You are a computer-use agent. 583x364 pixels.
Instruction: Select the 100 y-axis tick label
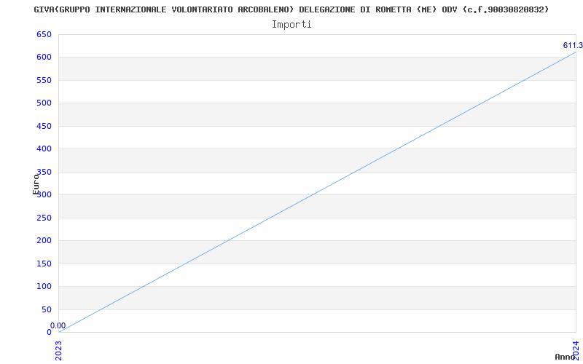(x=44, y=286)
